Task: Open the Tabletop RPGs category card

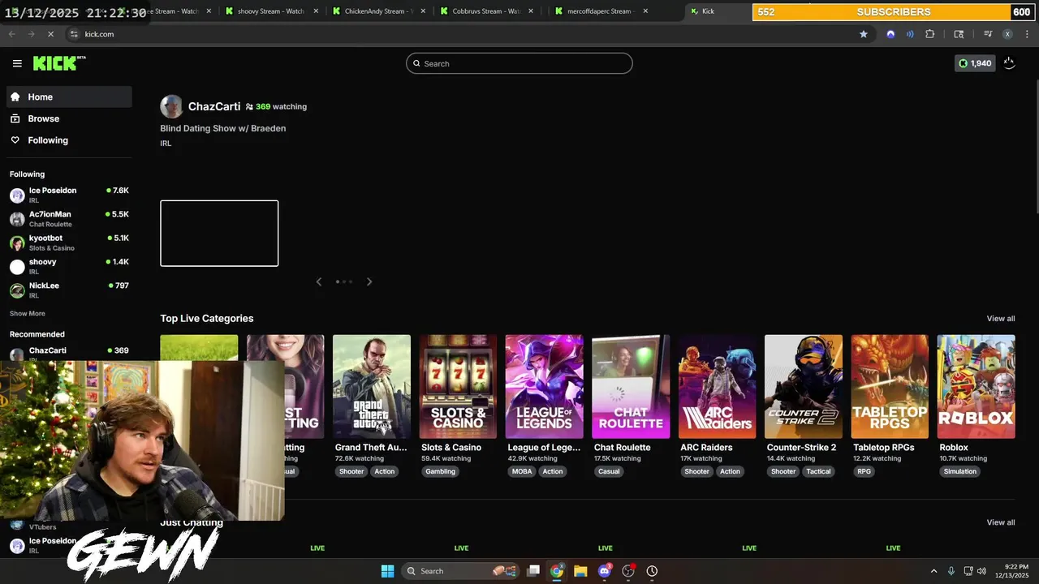Action: tap(890, 386)
